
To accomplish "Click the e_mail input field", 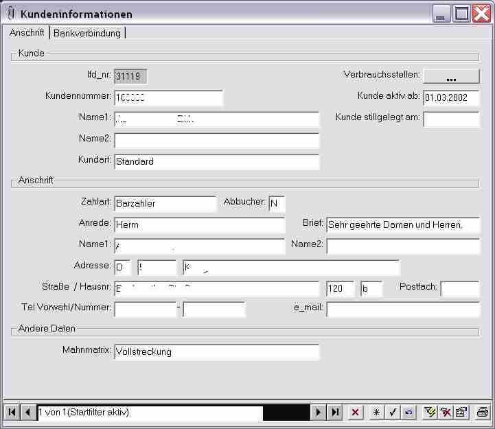I will click(x=403, y=310).
